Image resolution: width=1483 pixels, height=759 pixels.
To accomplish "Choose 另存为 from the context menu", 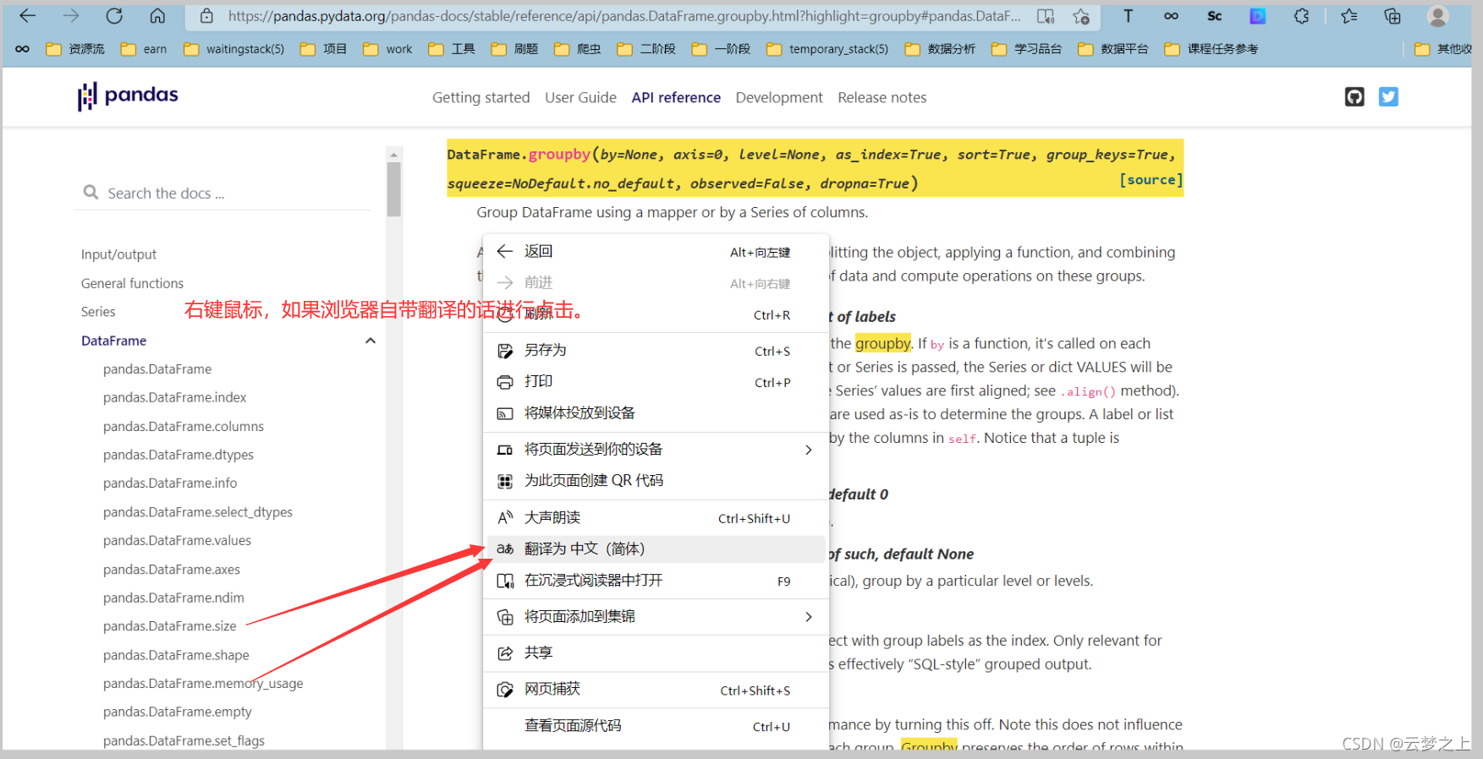I will coord(656,350).
